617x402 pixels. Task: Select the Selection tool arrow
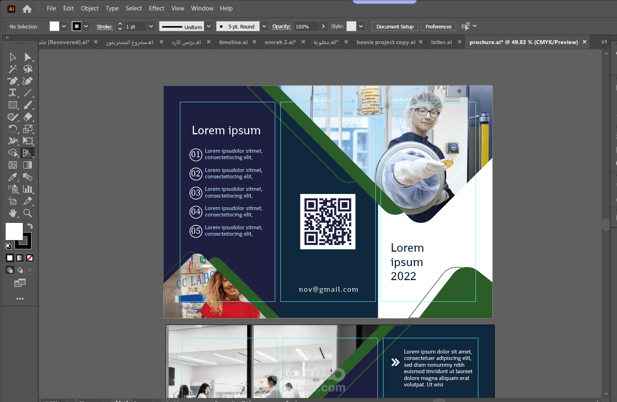pyautogui.click(x=13, y=57)
